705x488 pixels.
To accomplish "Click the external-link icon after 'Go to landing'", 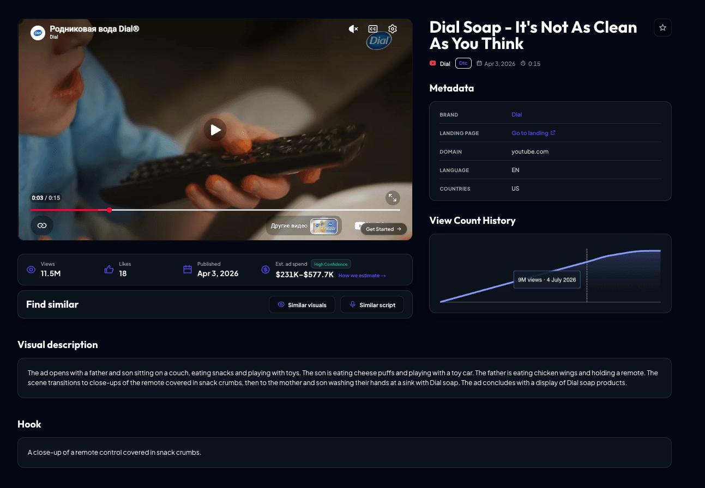I will click(553, 132).
